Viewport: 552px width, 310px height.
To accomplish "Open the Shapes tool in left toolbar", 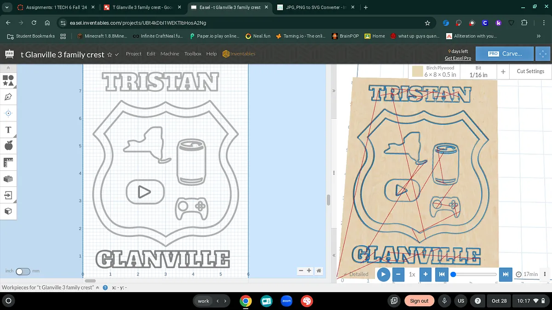I will click(8, 81).
